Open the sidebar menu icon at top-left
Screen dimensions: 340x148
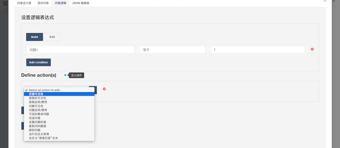pyautogui.click(x=5, y=3)
